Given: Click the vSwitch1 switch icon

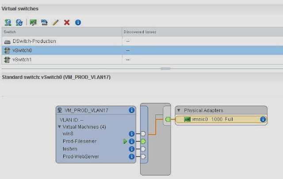Looking at the screenshot, I should pyautogui.click(x=7, y=60).
